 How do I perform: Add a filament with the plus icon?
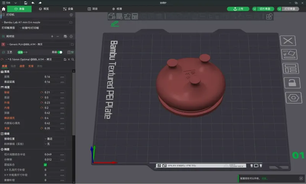pos(52,36)
